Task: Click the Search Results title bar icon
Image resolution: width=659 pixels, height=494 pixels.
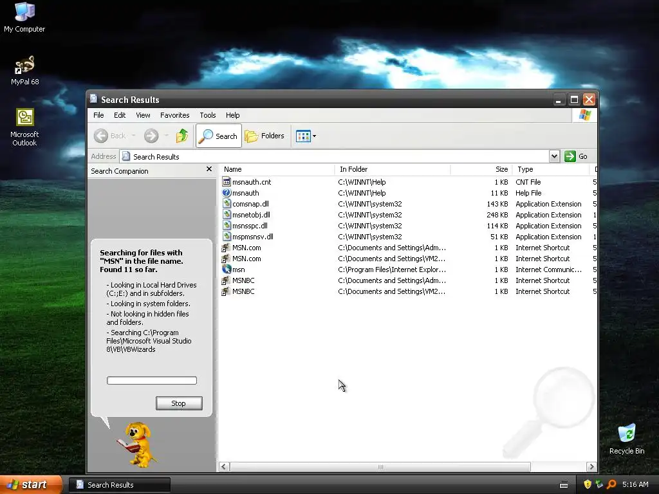Action: (x=94, y=99)
